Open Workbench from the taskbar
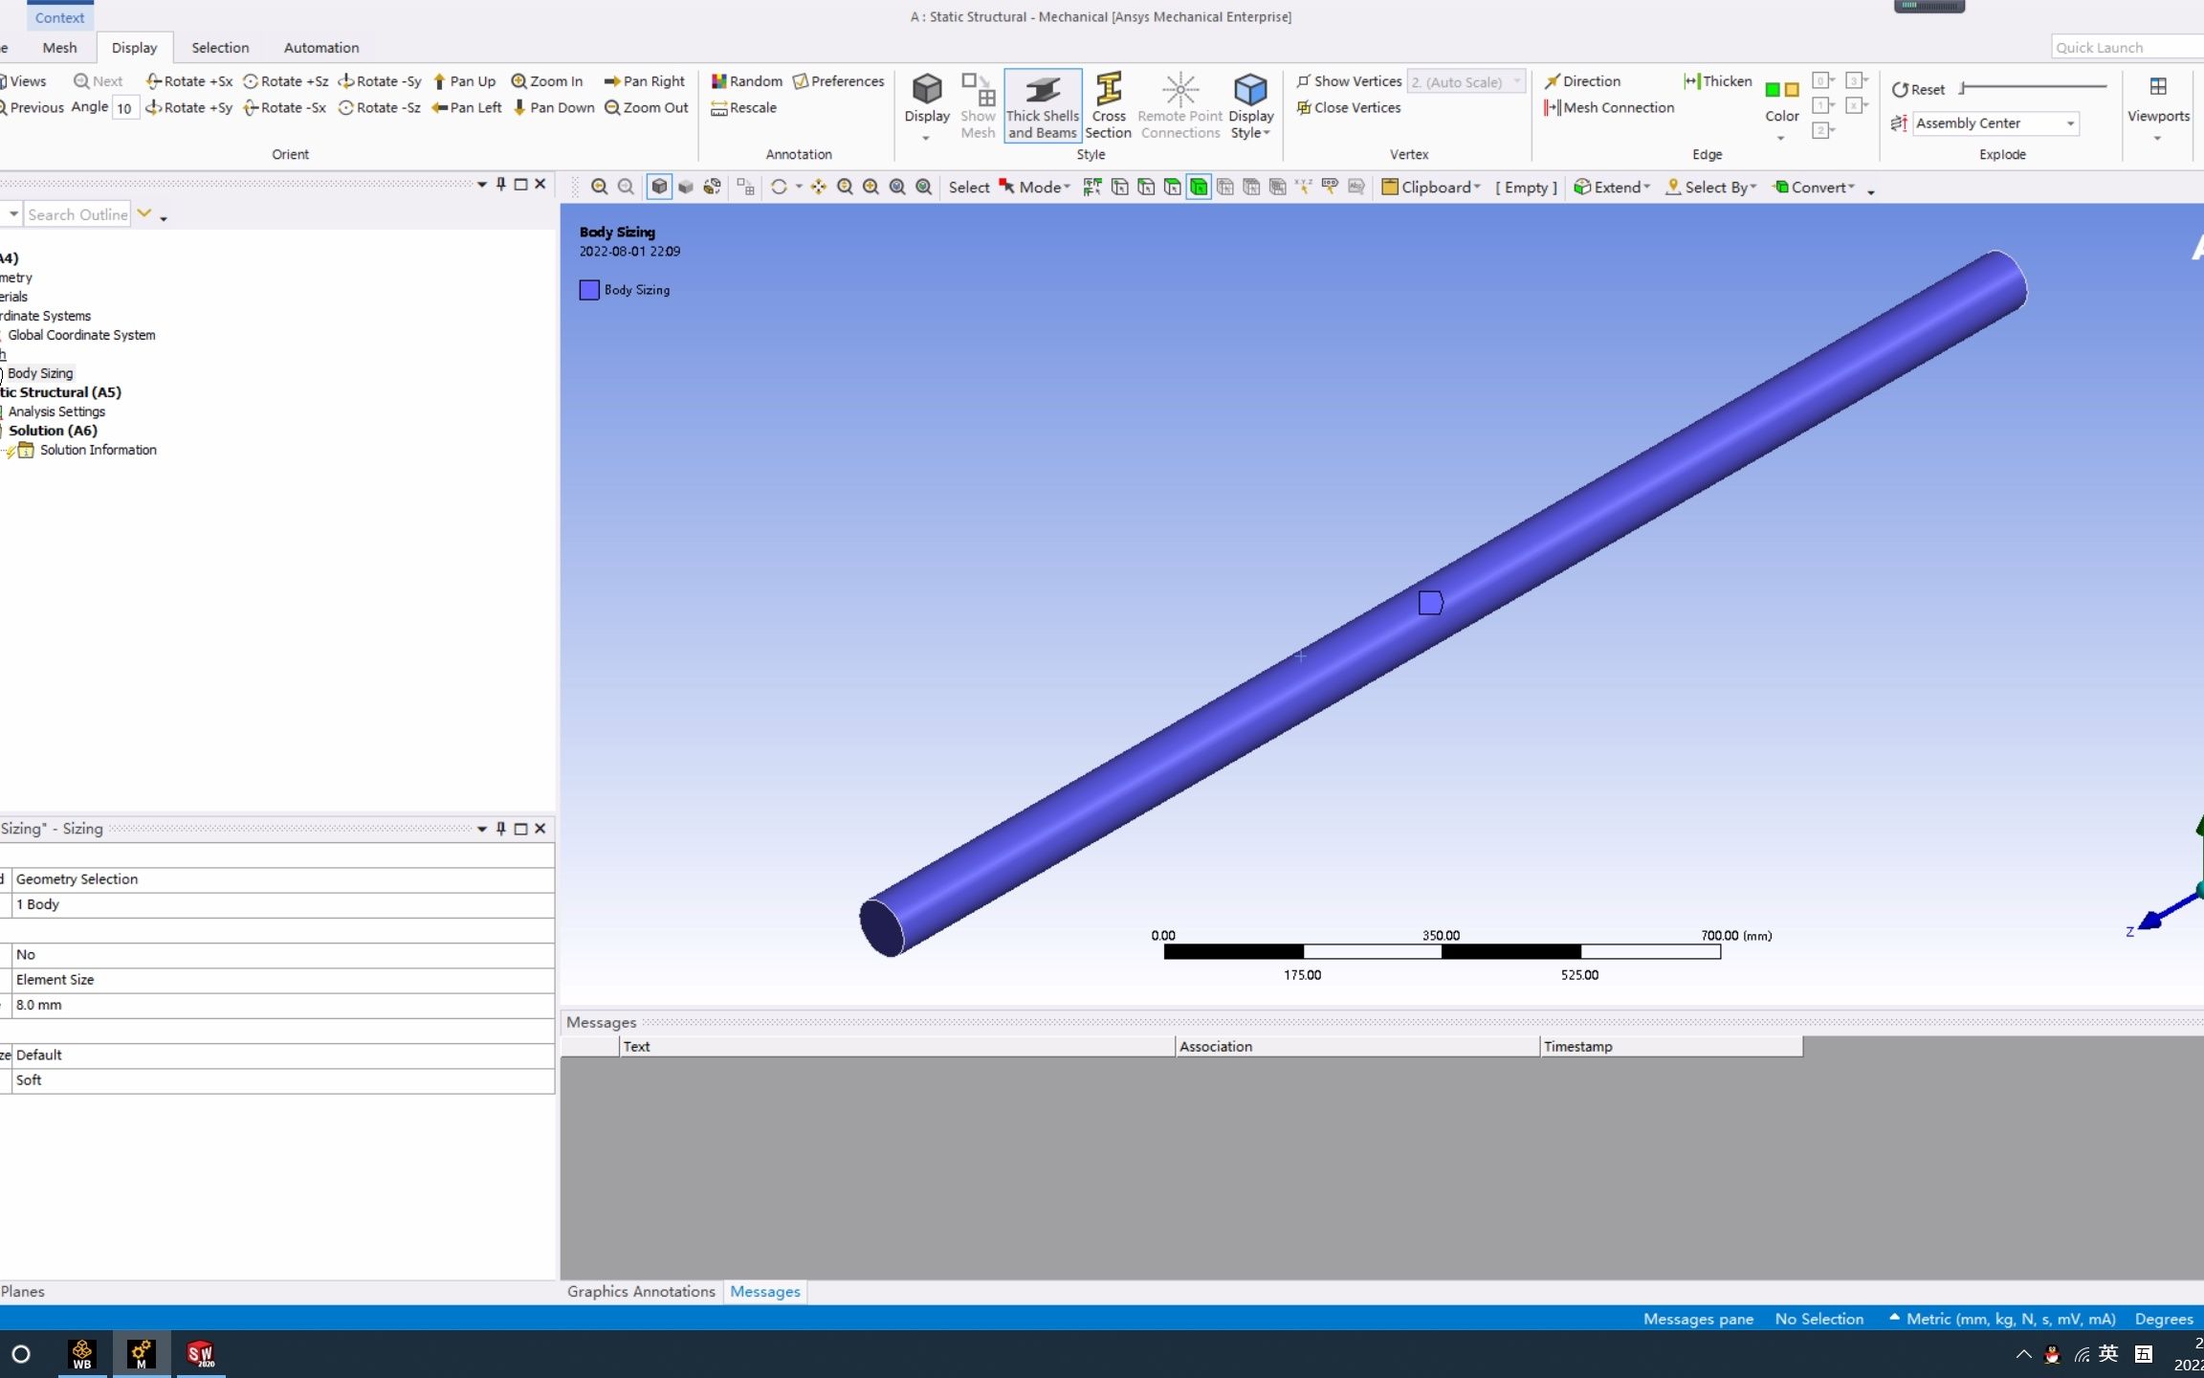This screenshot has height=1378, width=2204. [x=82, y=1354]
